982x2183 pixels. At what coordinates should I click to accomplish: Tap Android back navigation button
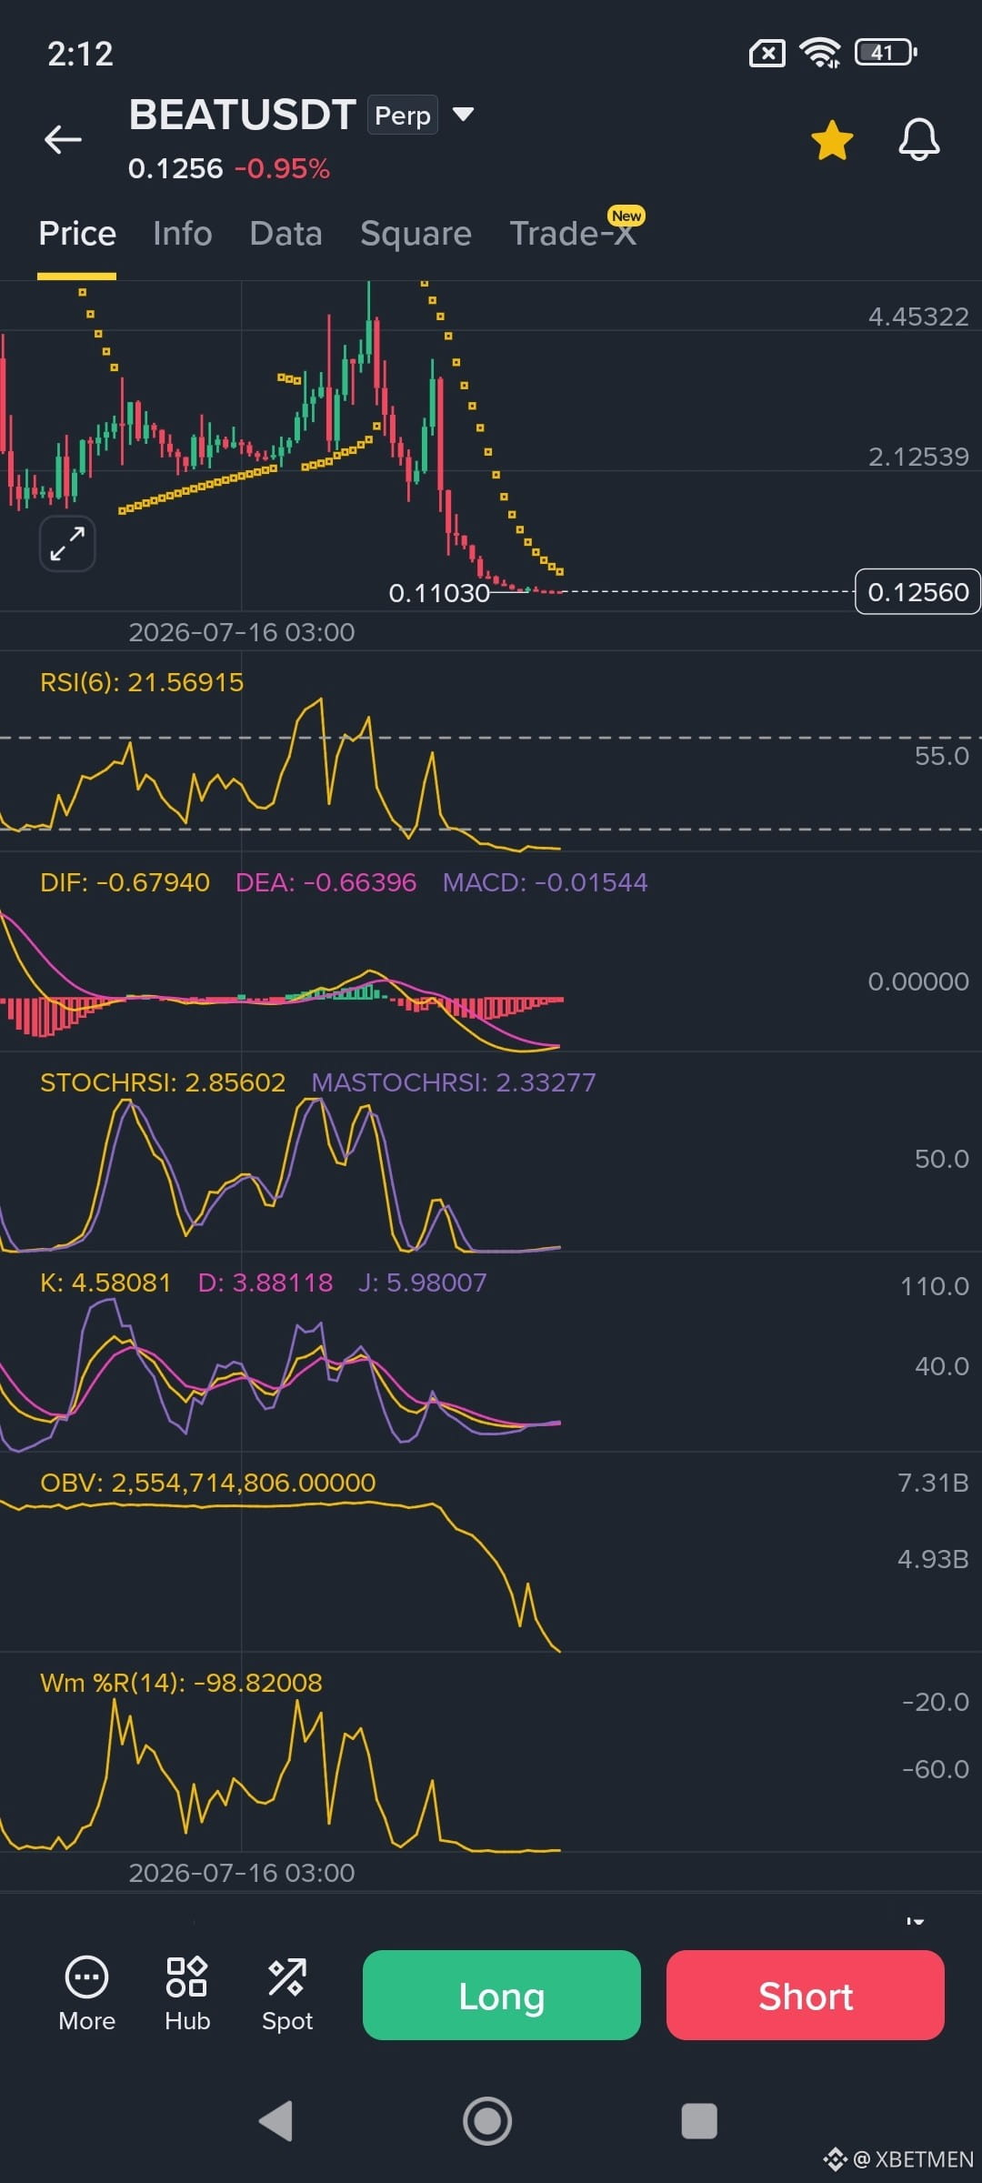[x=276, y=2121]
